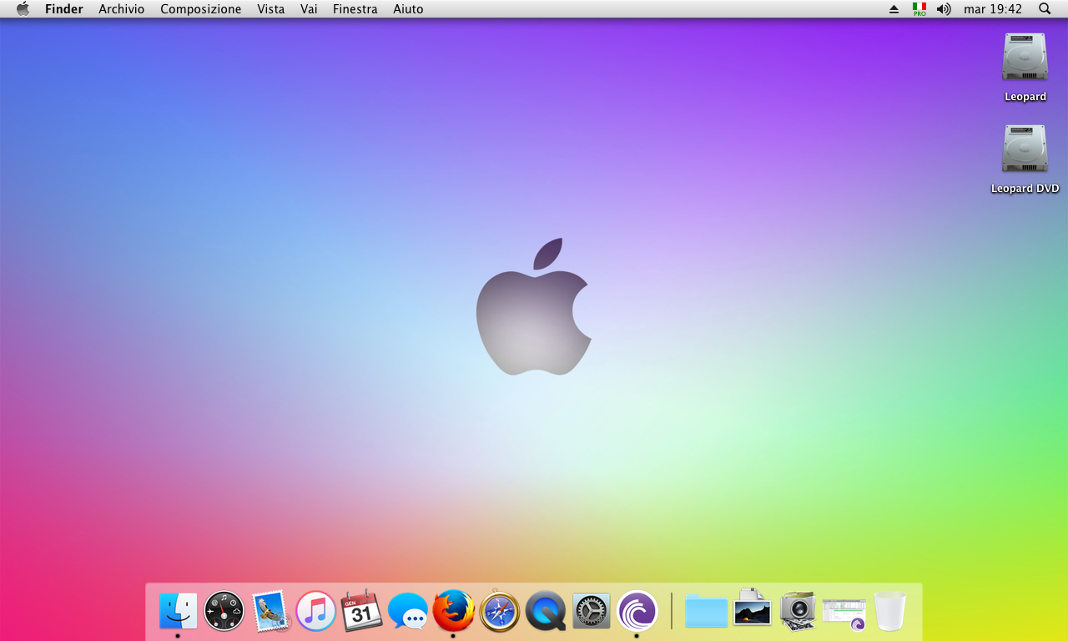Open the Calendar icon showing 31
Viewport: 1068px width, 641px height.
[x=361, y=611]
